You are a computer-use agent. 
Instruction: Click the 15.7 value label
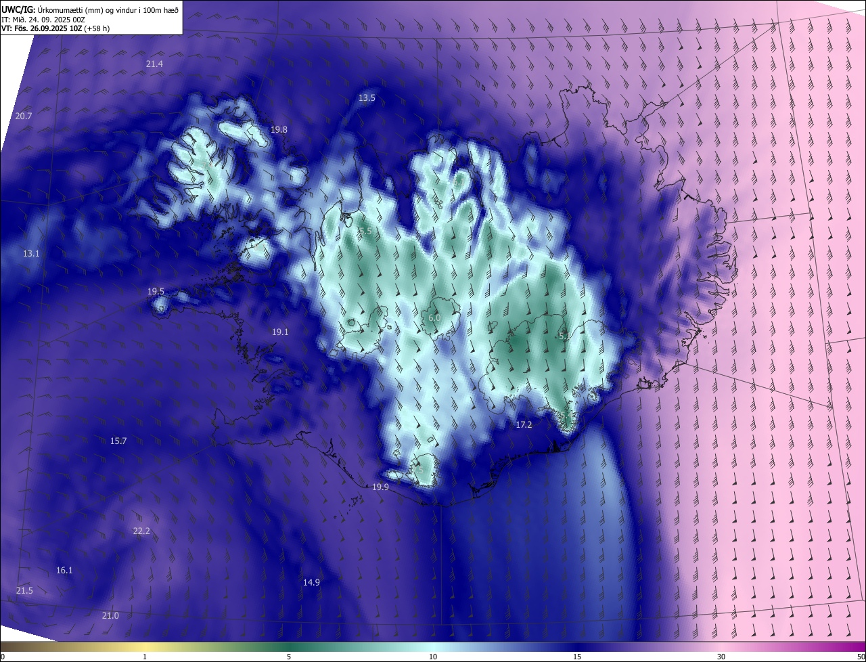[118, 441]
